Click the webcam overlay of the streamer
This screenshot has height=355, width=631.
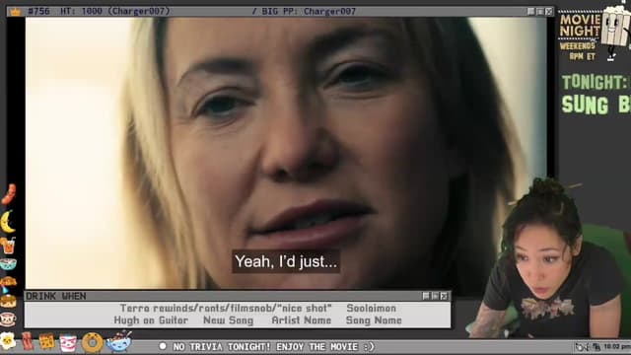(x=549, y=257)
